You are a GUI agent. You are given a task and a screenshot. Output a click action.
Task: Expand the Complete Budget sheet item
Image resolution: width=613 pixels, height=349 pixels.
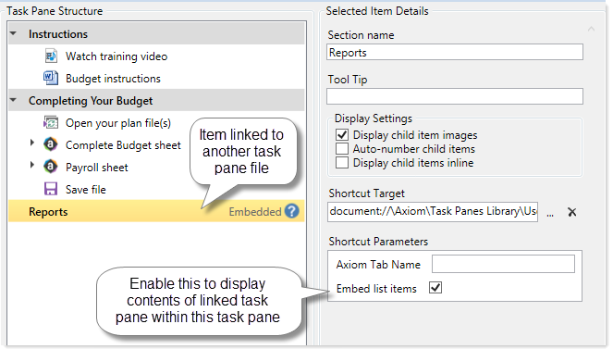point(32,143)
